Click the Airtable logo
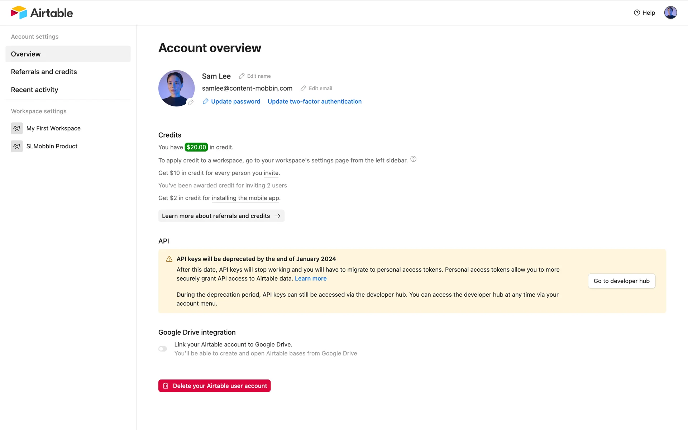The image size is (688, 430). (42, 13)
